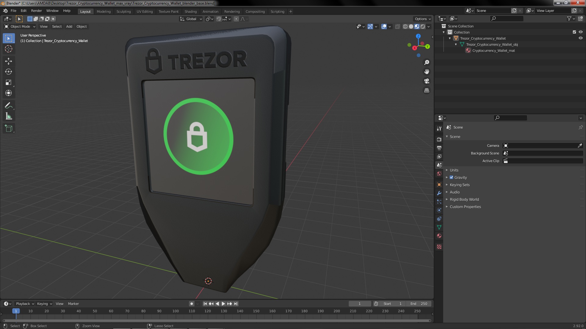This screenshot has width=586, height=329.
Task: Click the Camera eyedropper icon
Action: [580, 146]
